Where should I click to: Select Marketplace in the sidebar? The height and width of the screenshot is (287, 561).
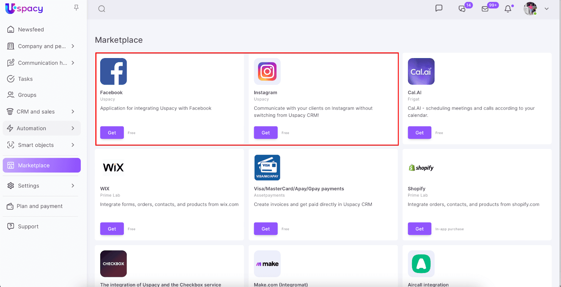click(42, 165)
